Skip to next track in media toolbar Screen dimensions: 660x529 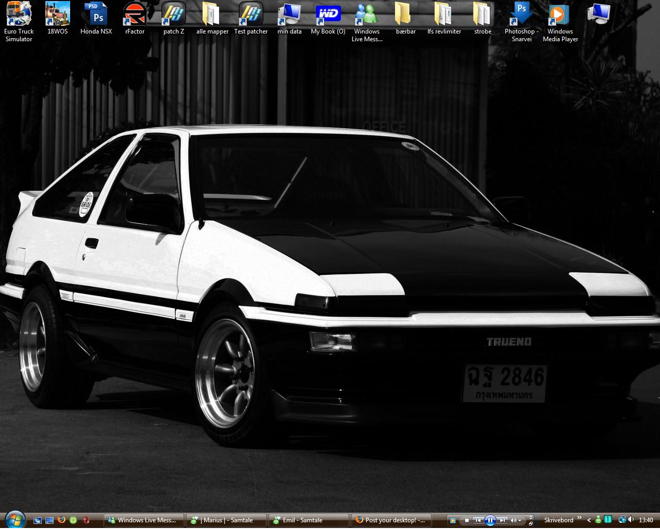pyautogui.click(x=502, y=520)
